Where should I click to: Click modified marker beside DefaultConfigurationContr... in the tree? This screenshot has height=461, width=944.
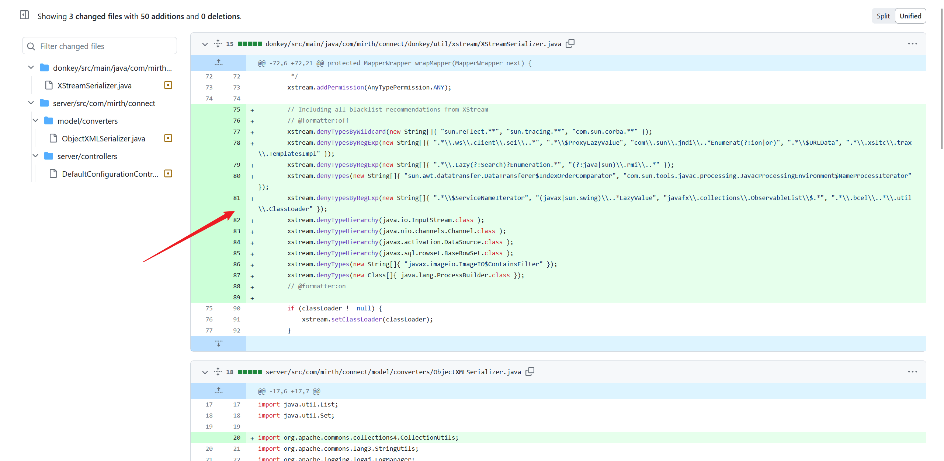point(168,174)
